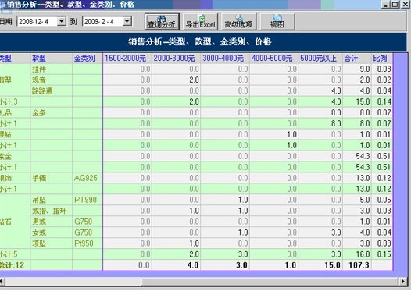This screenshot has width=411, height=291.
Task: Click the 小计:5 subtotal row label
Action: tap(9, 254)
